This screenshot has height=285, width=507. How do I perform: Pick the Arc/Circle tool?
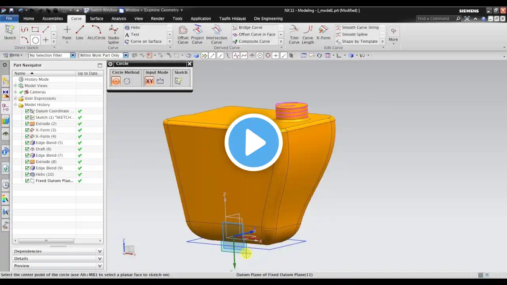[x=96, y=32]
